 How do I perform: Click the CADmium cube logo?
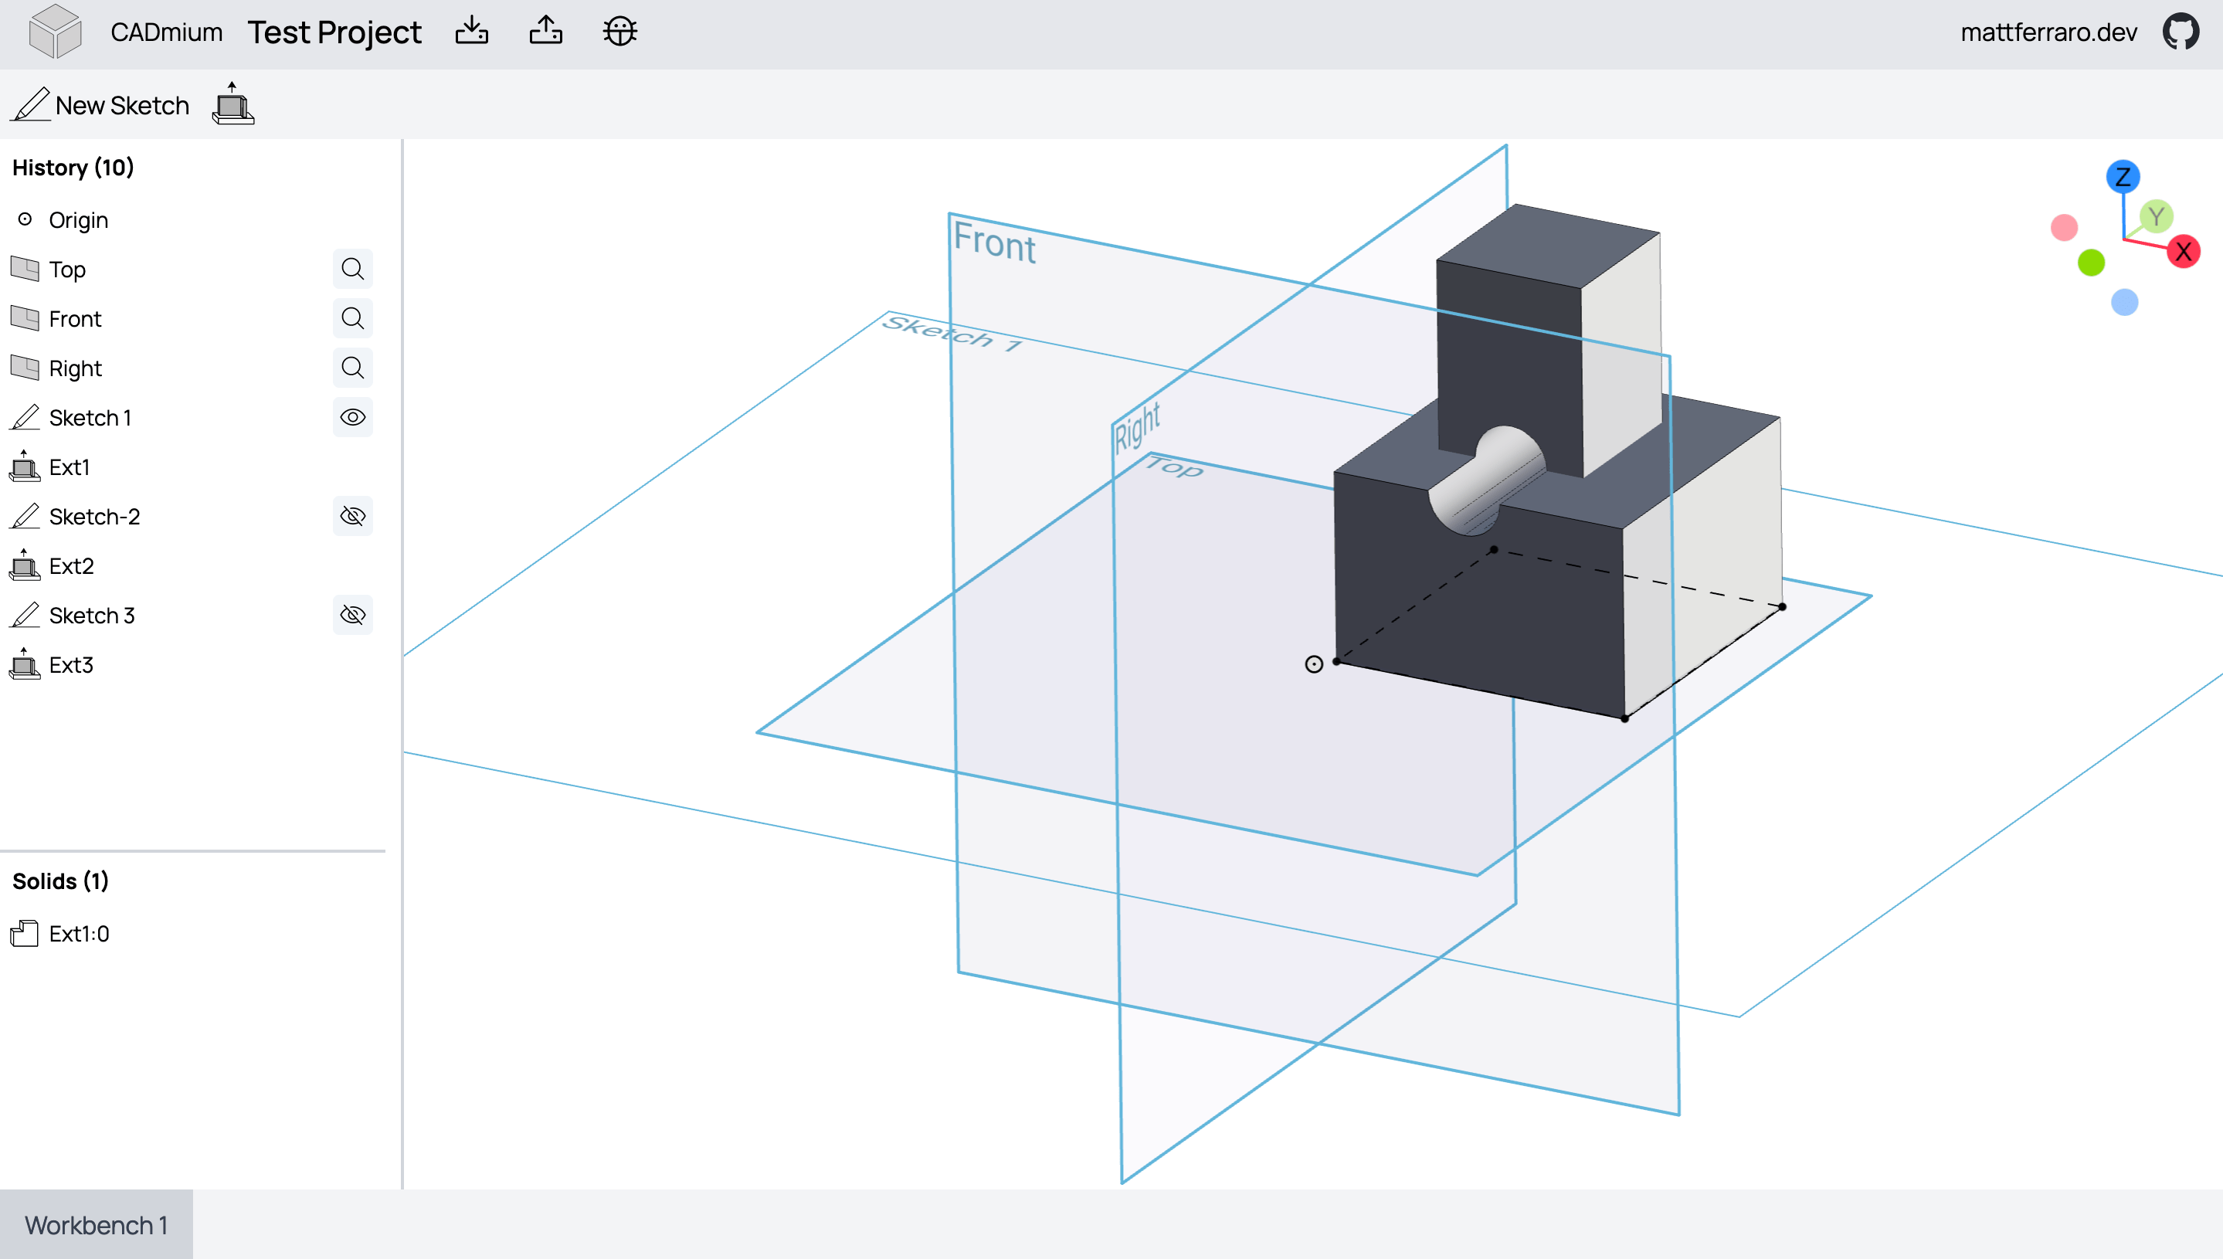55,31
